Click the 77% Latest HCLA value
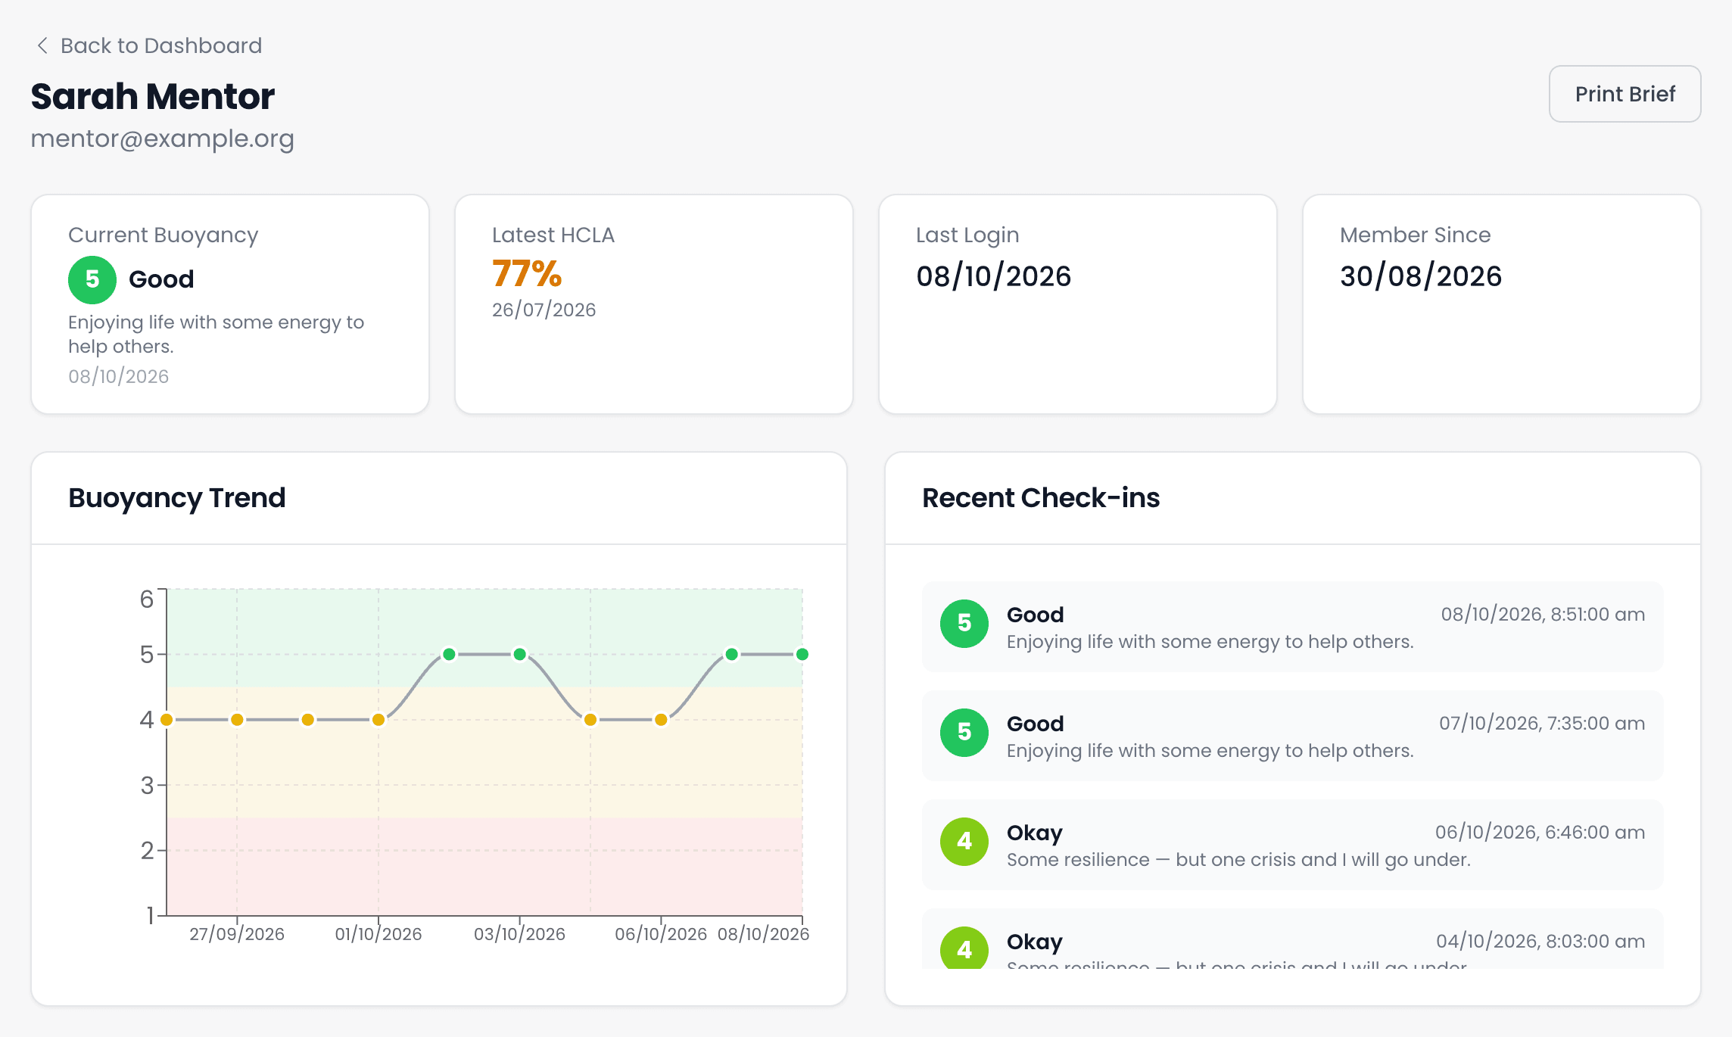Image resolution: width=1732 pixels, height=1037 pixels. (x=527, y=274)
